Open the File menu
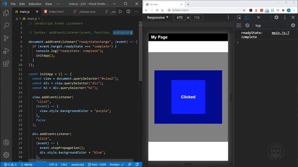 click(x=13, y=4)
